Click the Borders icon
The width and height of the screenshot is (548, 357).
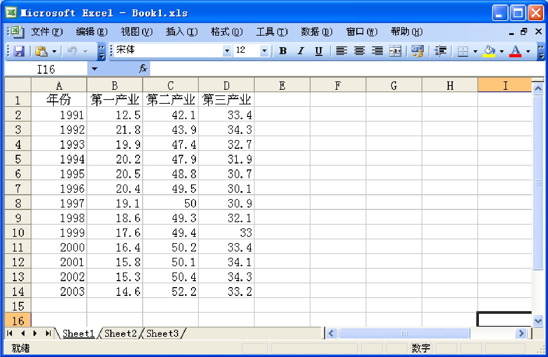[463, 51]
